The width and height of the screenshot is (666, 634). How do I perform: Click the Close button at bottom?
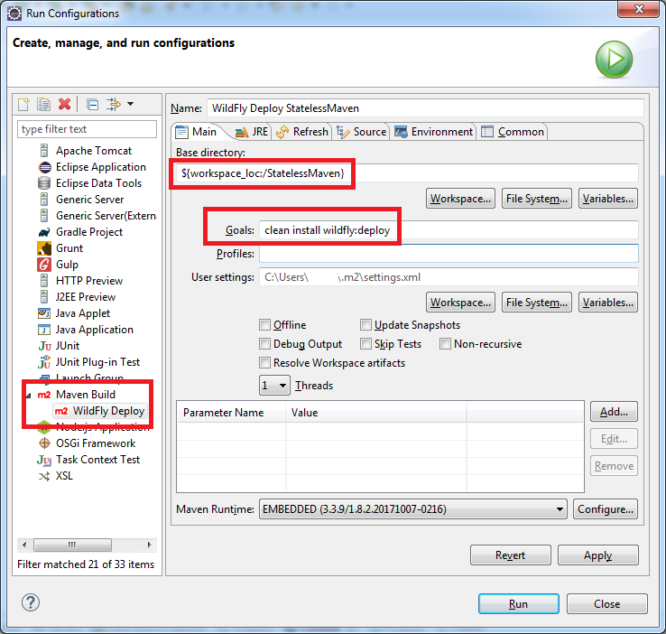point(607,604)
